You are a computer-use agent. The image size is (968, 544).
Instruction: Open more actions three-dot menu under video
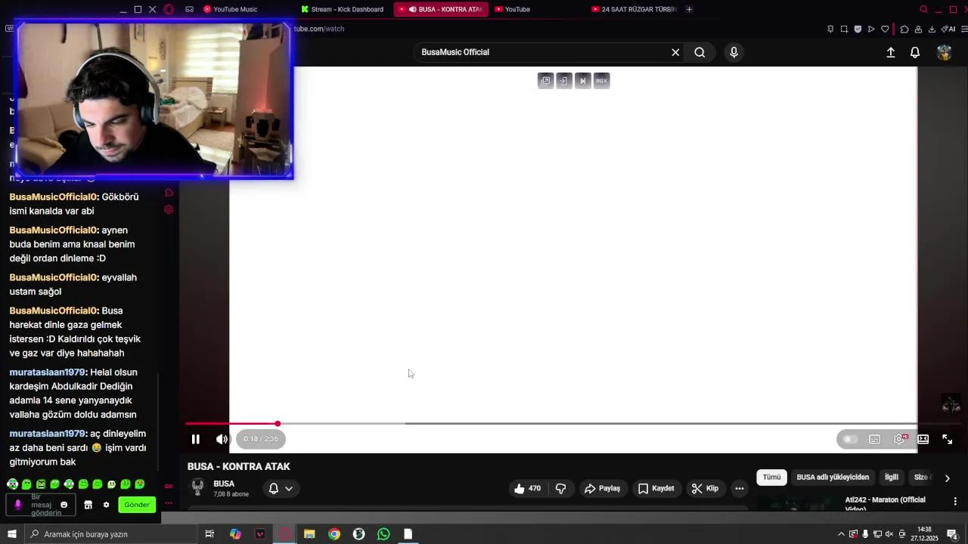740,489
